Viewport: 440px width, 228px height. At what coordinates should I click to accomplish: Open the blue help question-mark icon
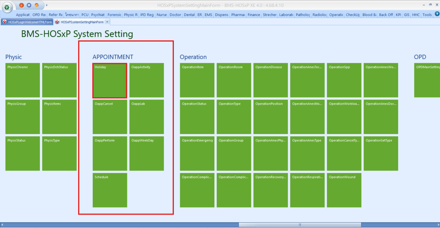[437, 14]
